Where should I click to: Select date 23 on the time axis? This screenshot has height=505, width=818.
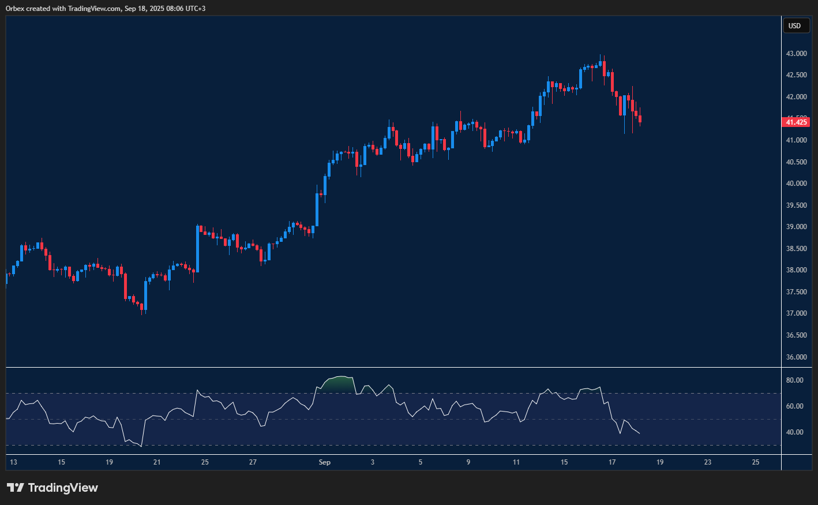pos(708,462)
